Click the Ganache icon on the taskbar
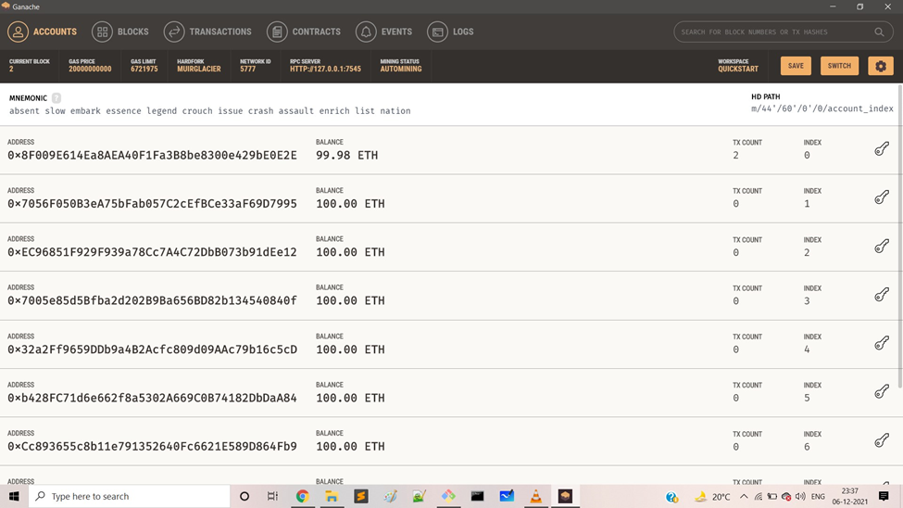 click(x=565, y=496)
